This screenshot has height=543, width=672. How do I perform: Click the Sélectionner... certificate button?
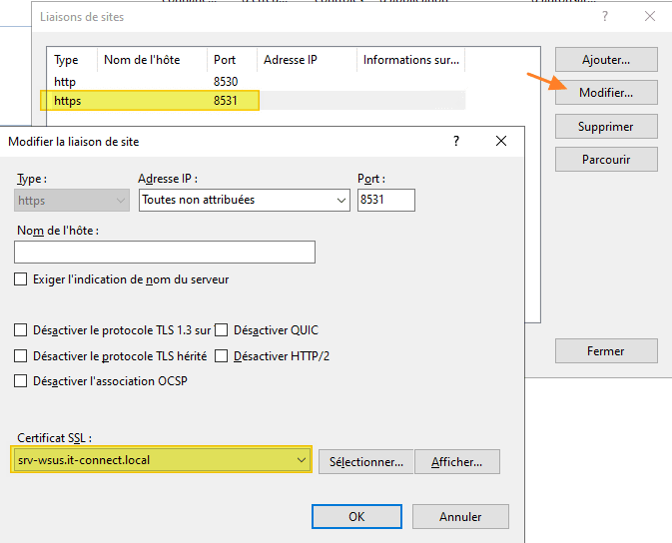pyautogui.click(x=365, y=462)
